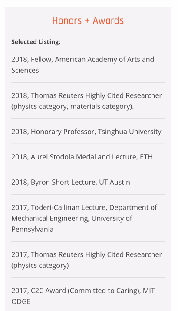The width and height of the screenshot is (178, 311).
Task: Select the 2018 Thomas Reuters Highly Cited Researcher entry
Action: pyautogui.click(x=87, y=101)
